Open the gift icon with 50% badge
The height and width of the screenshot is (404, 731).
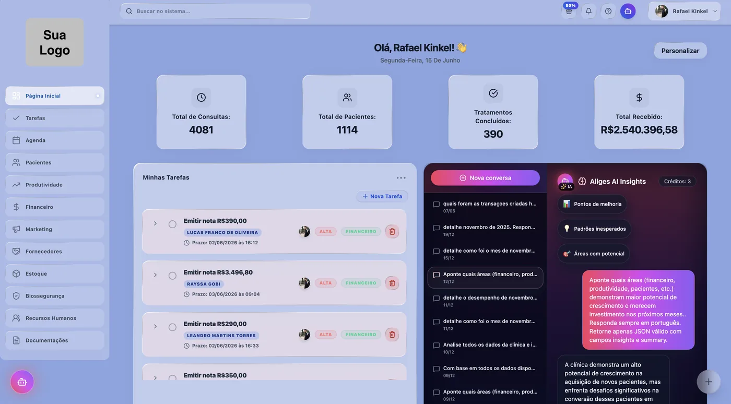click(x=569, y=11)
